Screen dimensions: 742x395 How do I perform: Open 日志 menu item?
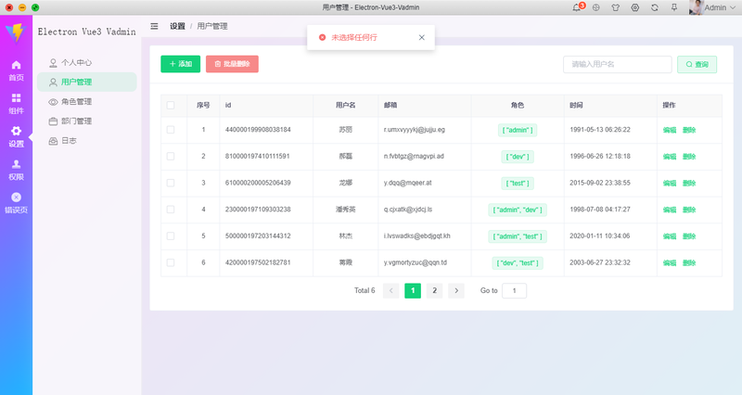87,141
